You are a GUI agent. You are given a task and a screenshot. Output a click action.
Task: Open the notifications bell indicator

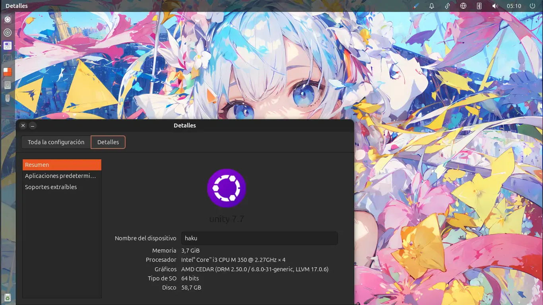point(431,6)
